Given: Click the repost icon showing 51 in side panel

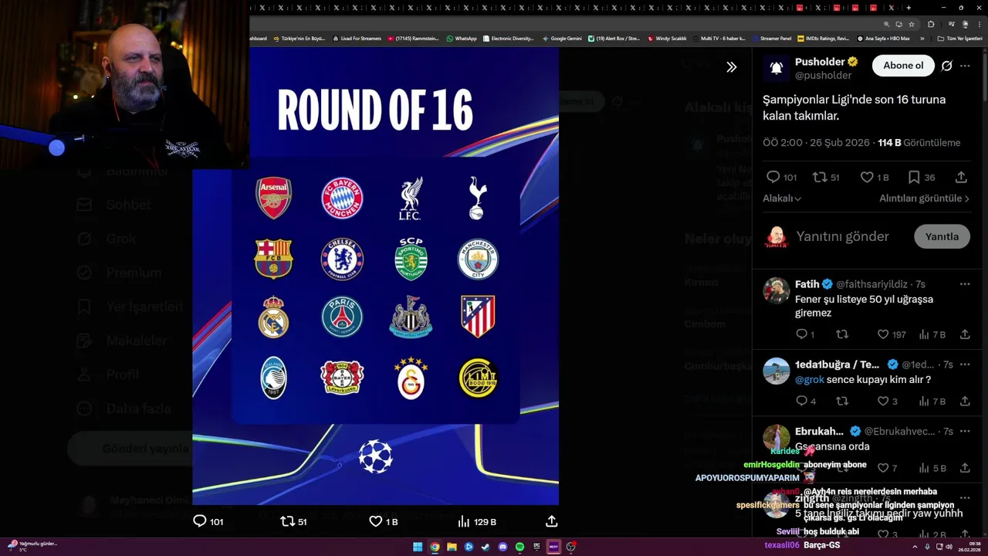Looking at the screenshot, I should [x=820, y=177].
